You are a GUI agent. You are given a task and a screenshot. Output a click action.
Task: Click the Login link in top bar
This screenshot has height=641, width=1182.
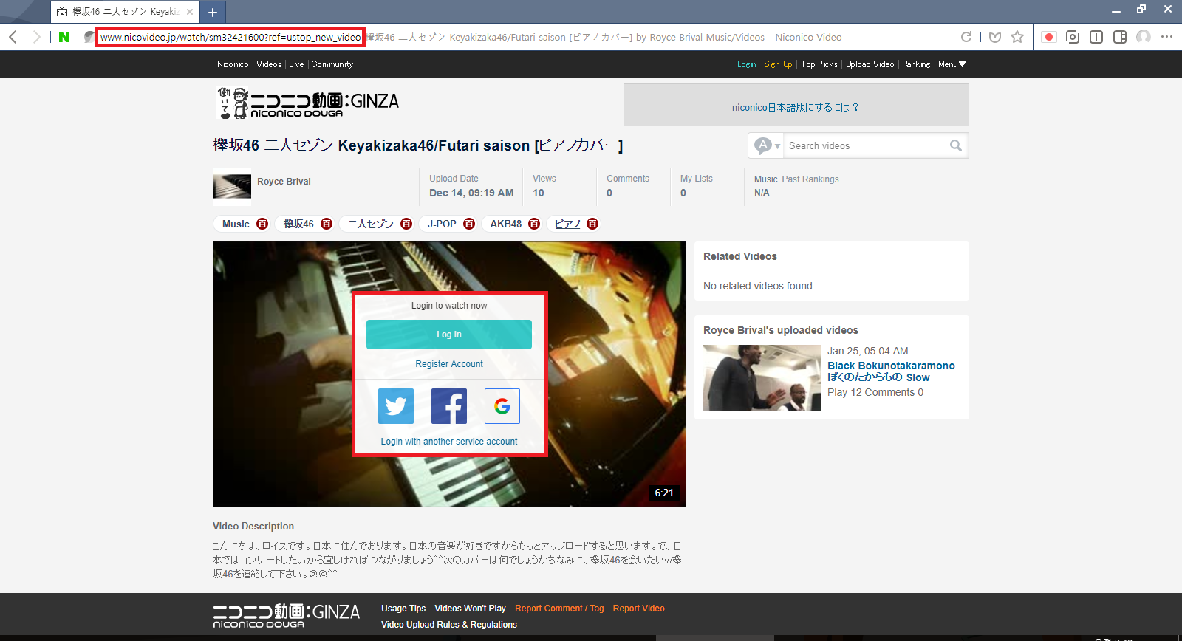(x=746, y=64)
